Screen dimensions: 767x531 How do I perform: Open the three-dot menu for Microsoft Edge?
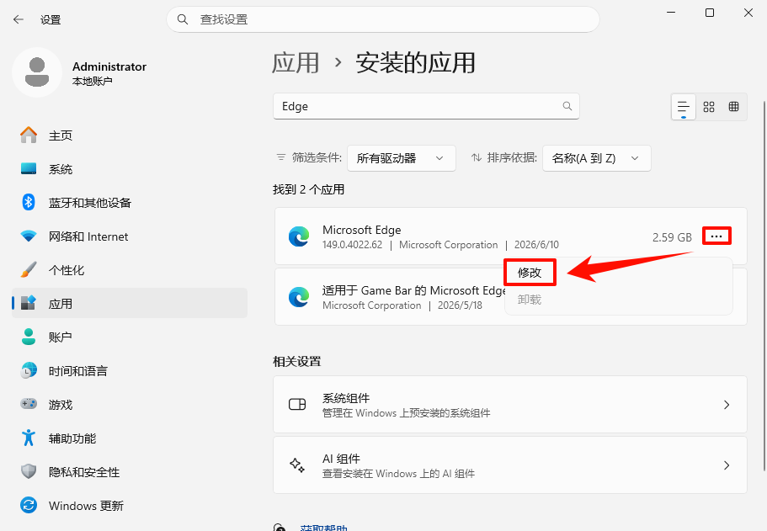(716, 236)
